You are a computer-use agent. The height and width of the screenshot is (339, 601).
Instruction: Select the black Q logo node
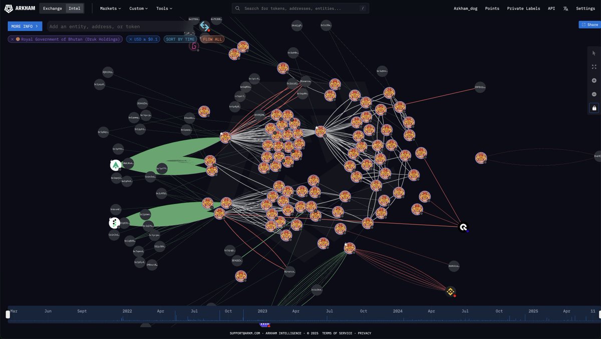tap(464, 227)
